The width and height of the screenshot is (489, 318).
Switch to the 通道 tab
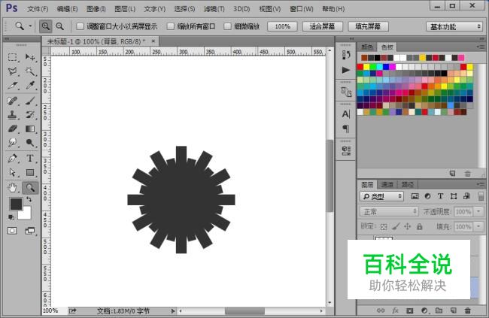(387, 185)
